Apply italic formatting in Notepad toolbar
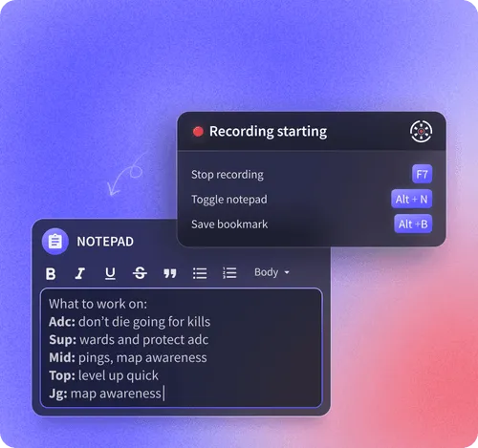Viewport: 478px width, 448px height. coord(80,273)
